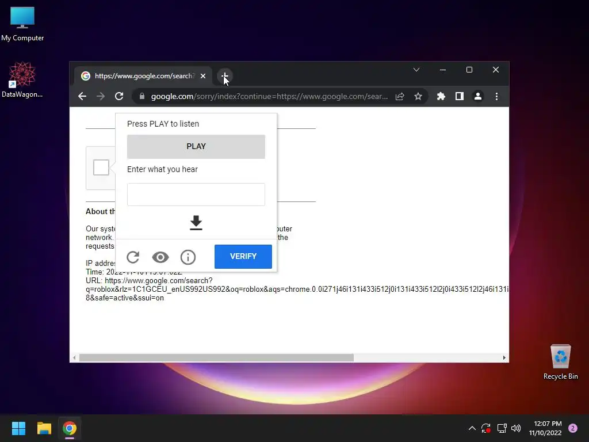Switch to visual challenge eye icon
The image size is (589, 442).
click(x=160, y=257)
